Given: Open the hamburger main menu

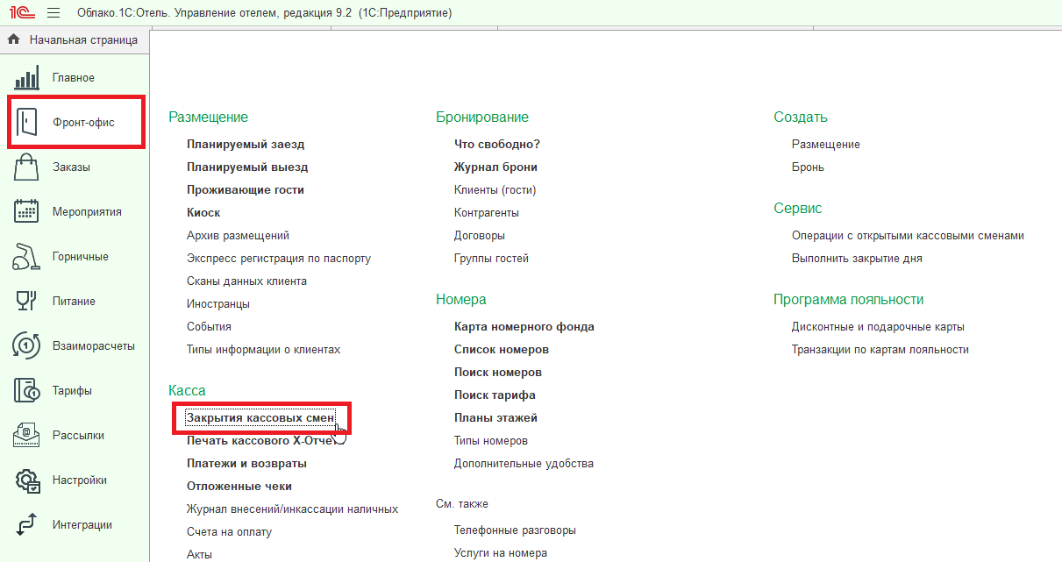Looking at the screenshot, I should pyautogui.click(x=53, y=13).
